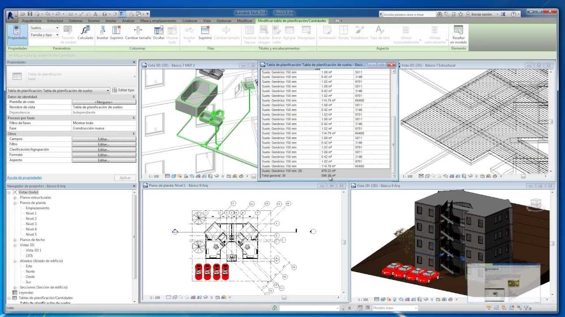The image size is (565, 317).
Task: Click the project browser vertical scrollbar
Action: [135, 237]
